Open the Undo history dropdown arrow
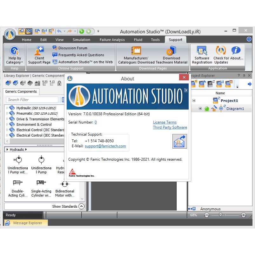 click(x=64, y=31)
